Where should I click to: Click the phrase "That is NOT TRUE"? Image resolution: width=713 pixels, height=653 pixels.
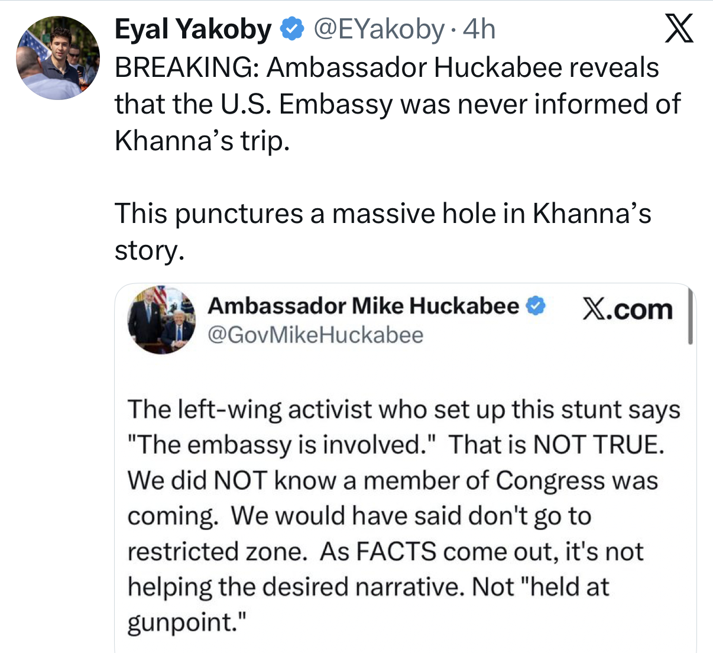(x=556, y=445)
